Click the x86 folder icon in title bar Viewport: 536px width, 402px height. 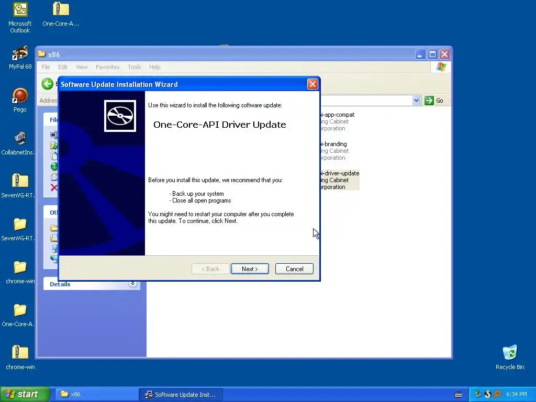point(42,54)
